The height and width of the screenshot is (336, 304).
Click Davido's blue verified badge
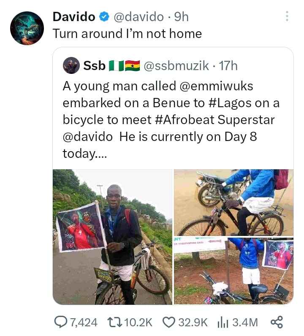(104, 17)
